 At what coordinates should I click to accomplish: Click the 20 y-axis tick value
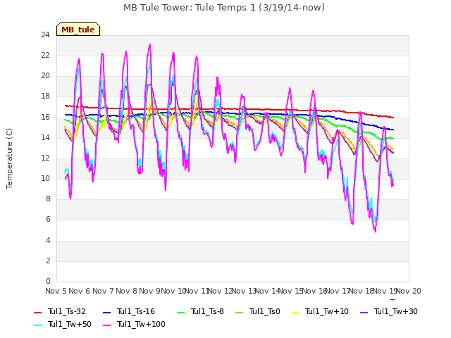45,76
